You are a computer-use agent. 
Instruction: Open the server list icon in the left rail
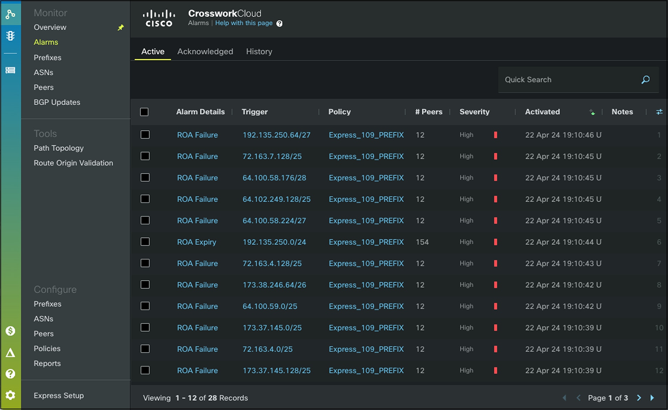10,70
